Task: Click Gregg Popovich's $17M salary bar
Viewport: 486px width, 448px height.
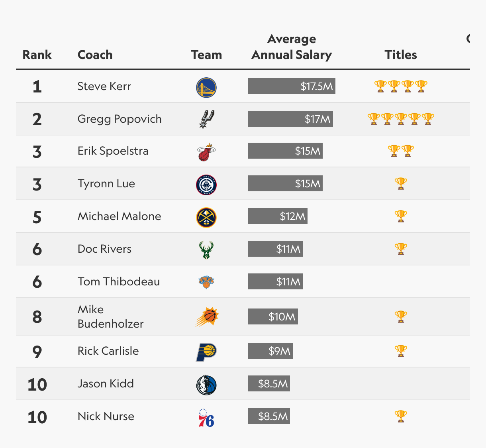Action: coord(290,119)
